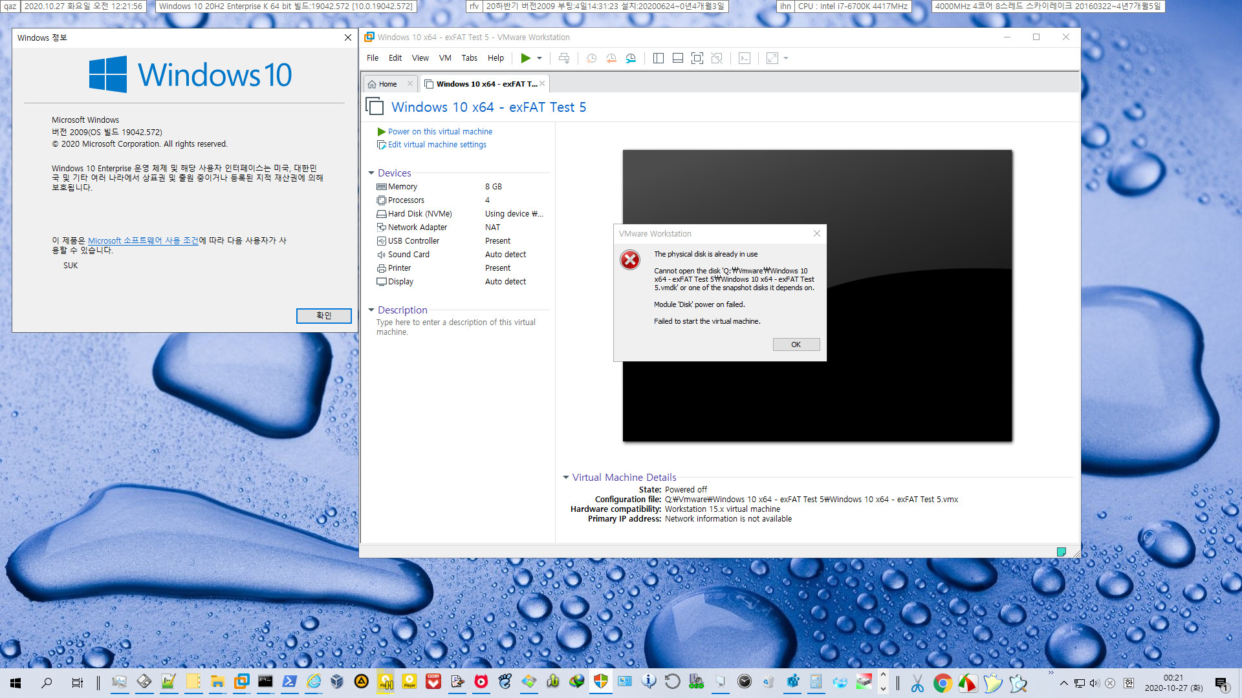The image size is (1242, 698).
Task: Click the full screen mode icon
Action: (x=697, y=58)
